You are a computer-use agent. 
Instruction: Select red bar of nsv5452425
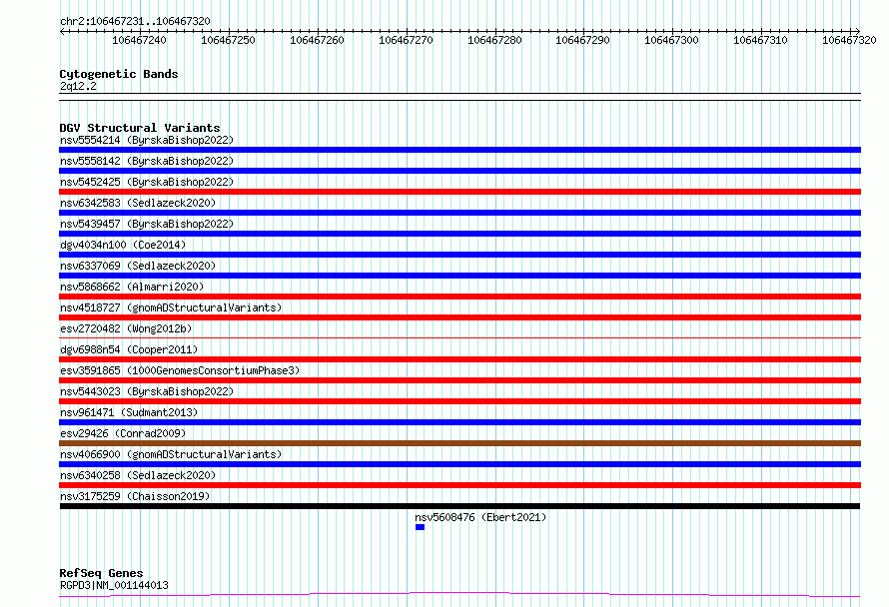459,192
